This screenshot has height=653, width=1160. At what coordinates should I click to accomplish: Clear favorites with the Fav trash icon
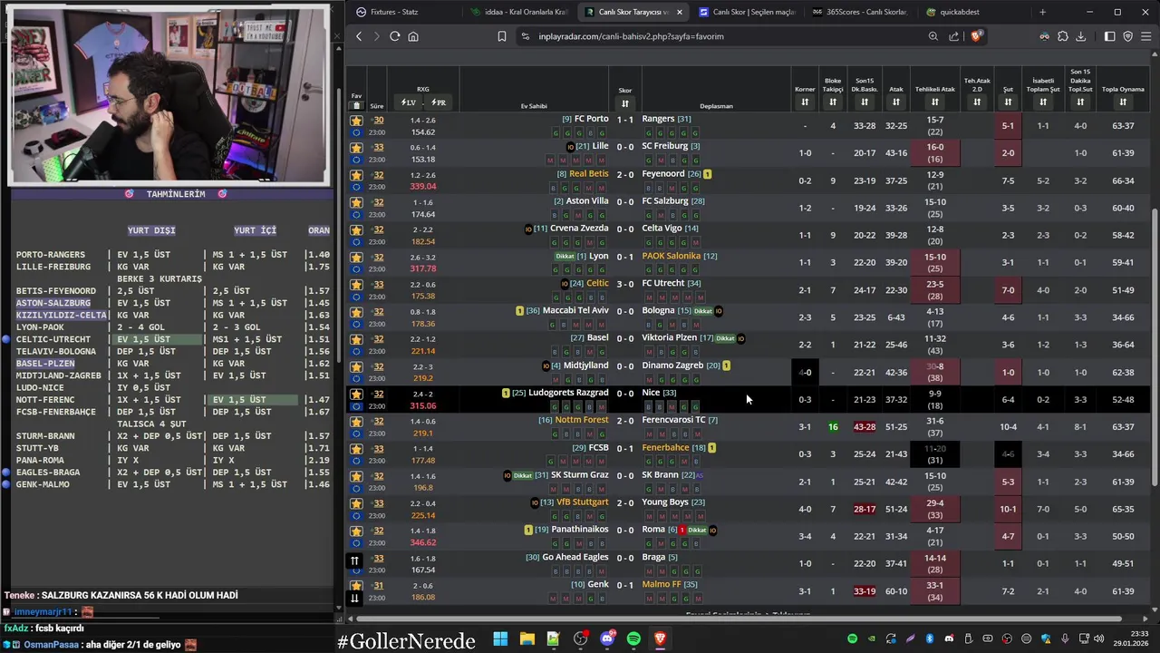355,106
